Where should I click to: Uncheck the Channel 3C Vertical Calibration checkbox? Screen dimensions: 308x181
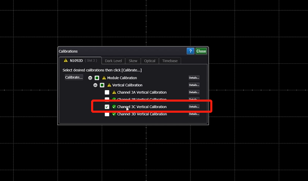(x=107, y=107)
